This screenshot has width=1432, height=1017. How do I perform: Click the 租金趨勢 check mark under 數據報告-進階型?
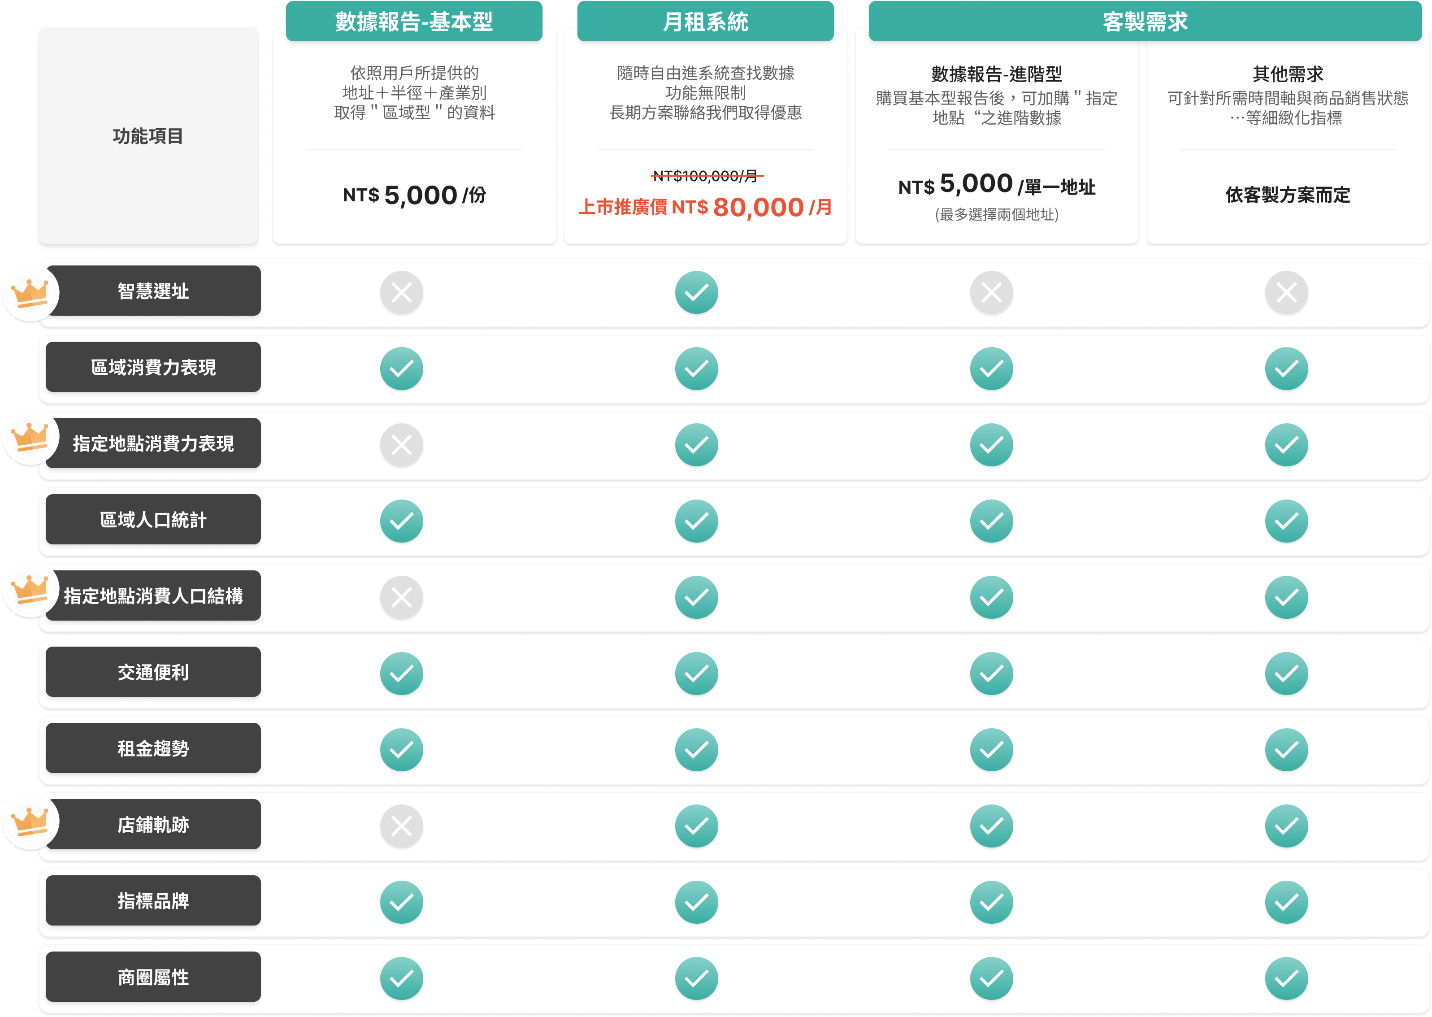tap(991, 750)
